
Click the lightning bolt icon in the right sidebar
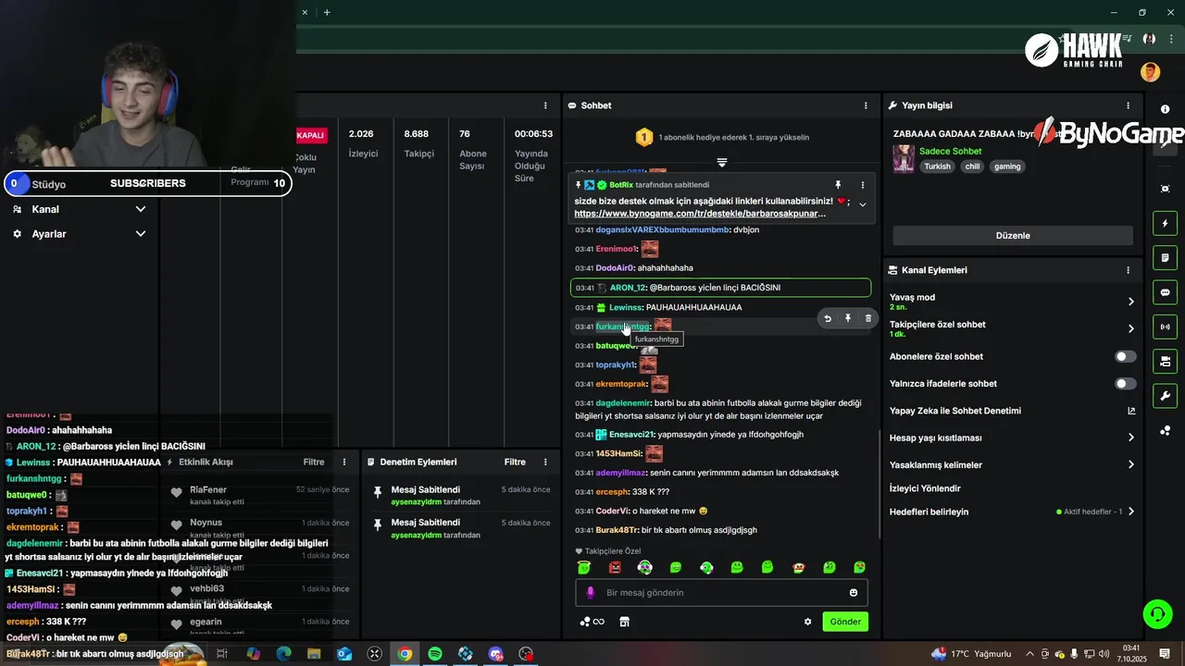coord(1165,223)
